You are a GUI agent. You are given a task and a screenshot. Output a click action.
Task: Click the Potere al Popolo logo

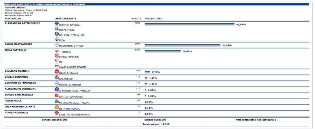click(x=57, y=84)
